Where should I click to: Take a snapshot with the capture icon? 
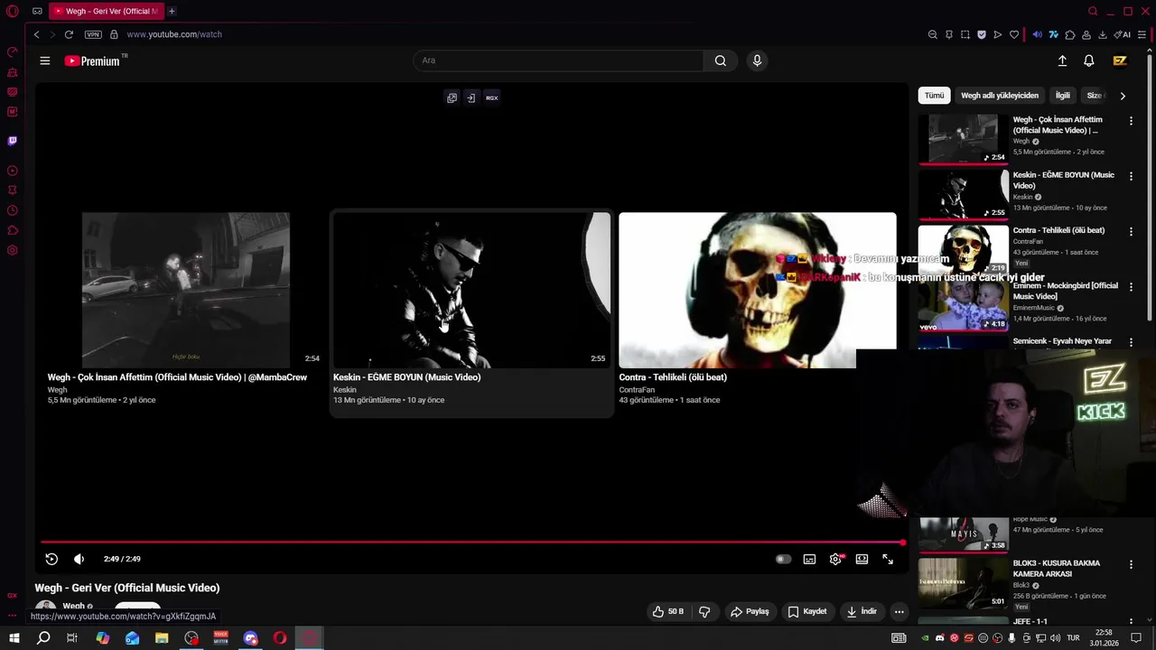[965, 34]
